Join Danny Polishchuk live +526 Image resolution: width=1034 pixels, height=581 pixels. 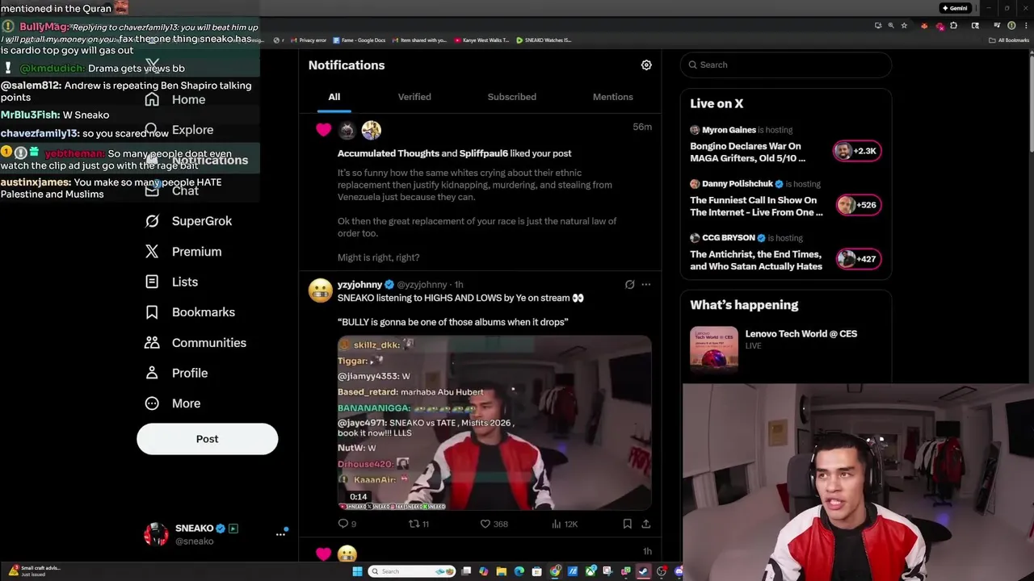pyautogui.click(x=857, y=205)
